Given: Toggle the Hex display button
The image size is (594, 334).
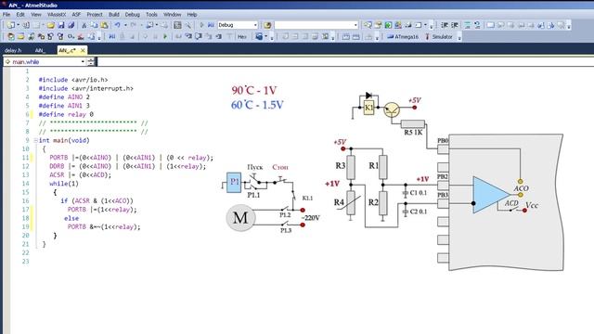Looking at the screenshot, I should (242, 37).
